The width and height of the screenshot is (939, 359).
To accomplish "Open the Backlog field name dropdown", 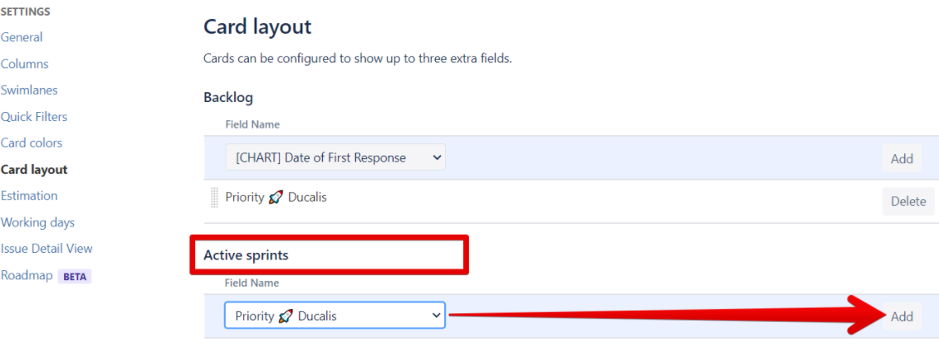I will tap(335, 158).
